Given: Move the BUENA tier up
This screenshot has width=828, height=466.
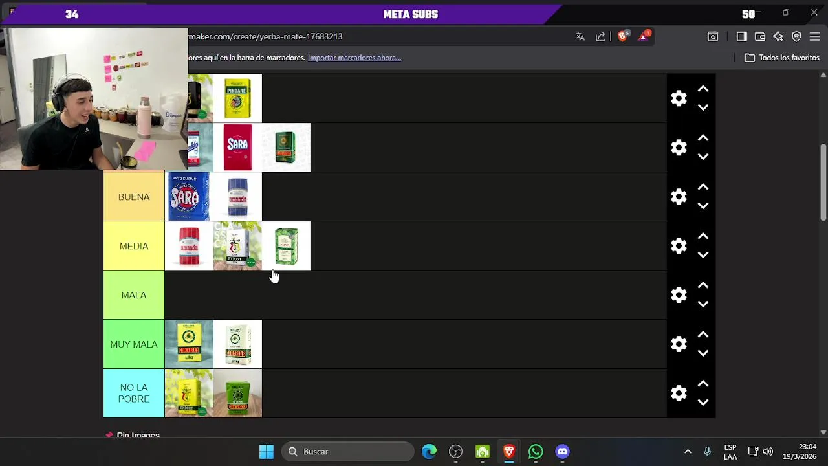Looking at the screenshot, I should [703, 188].
